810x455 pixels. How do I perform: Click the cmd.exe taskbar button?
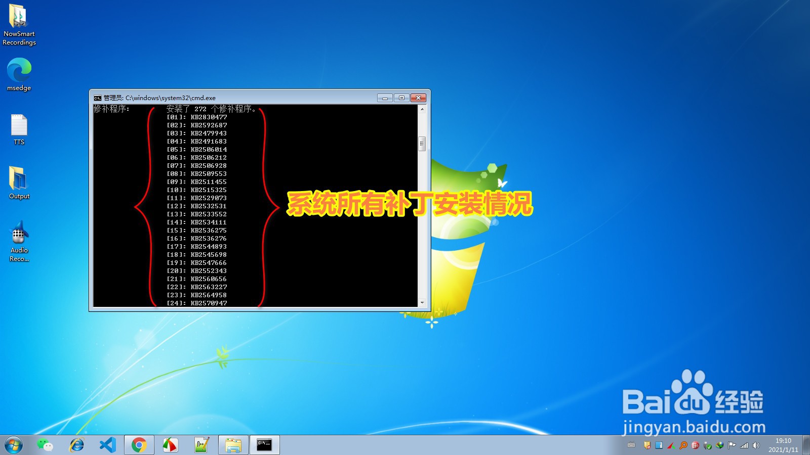tap(264, 445)
